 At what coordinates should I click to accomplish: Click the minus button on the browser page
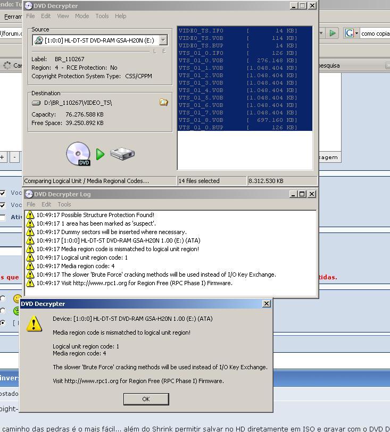[x=14, y=157]
